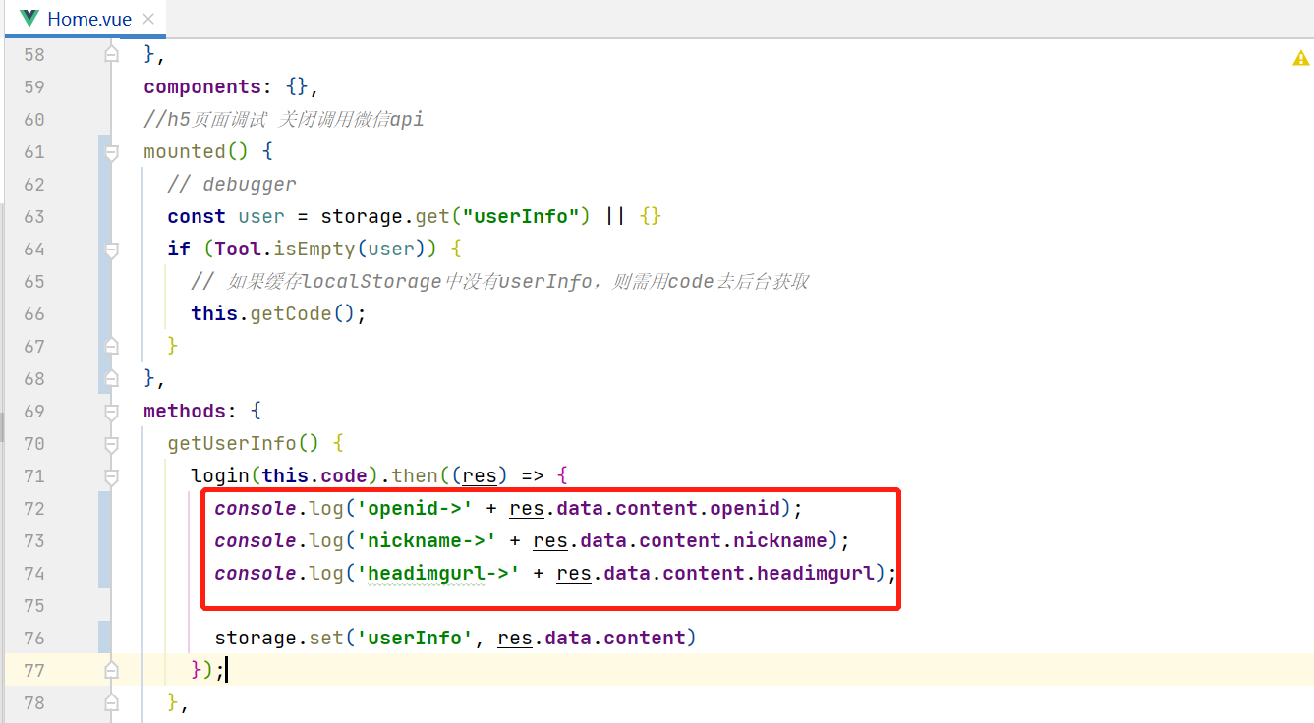
Task: Click 'login' function call on line 71
Action: pyautogui.click(x=220, y=476)
